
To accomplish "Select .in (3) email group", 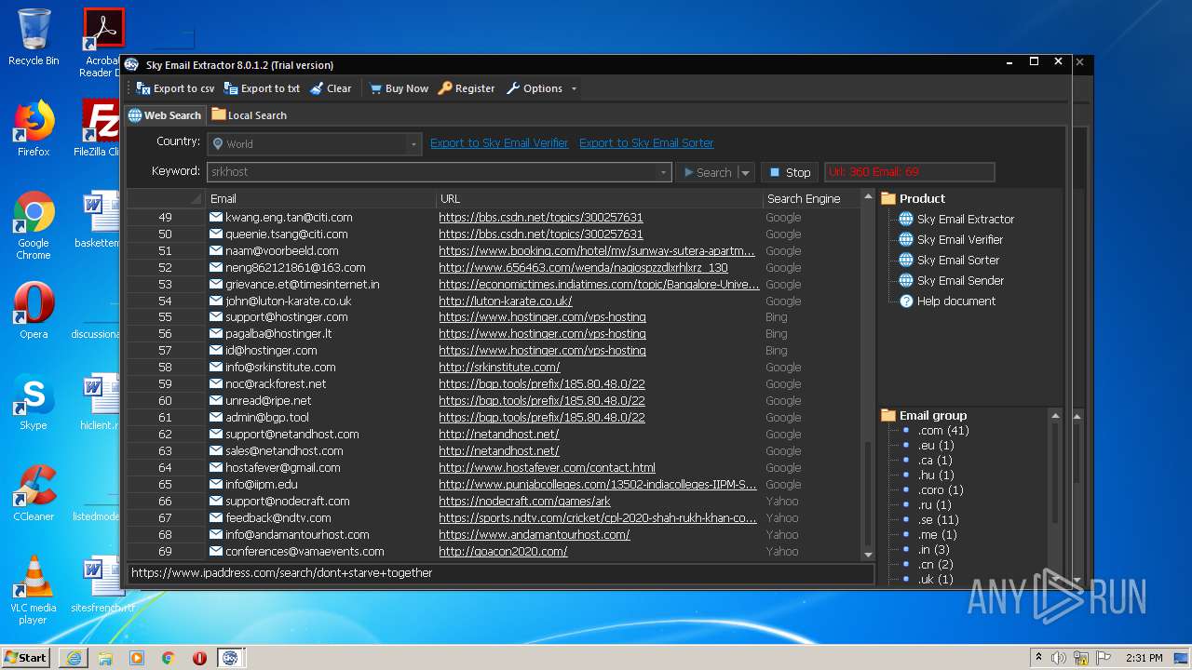I will point(933,550).
